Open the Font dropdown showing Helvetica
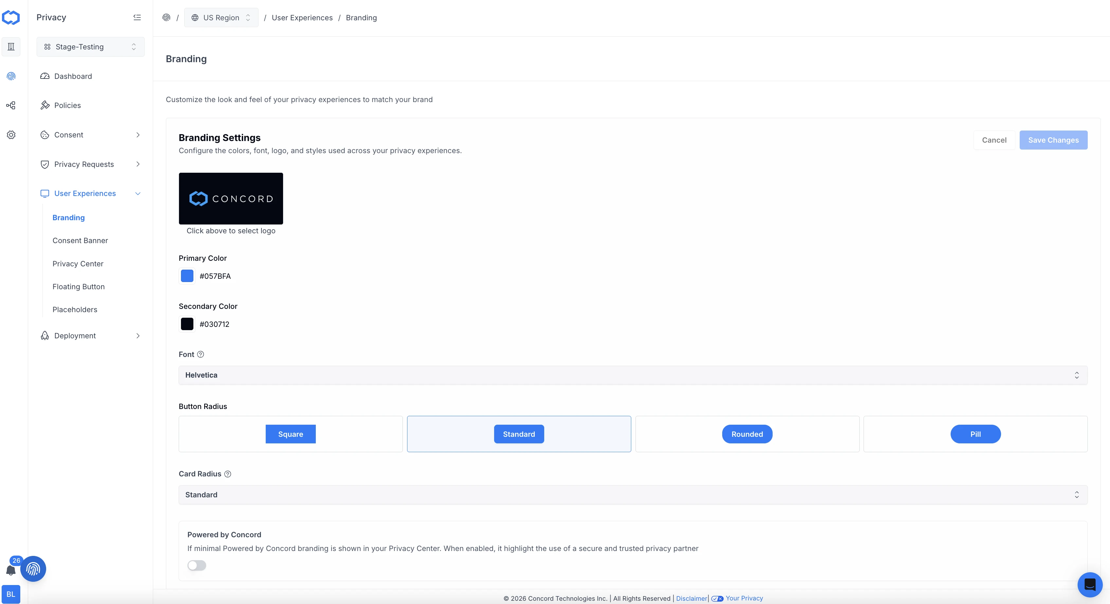The height and width of the screenshot is (604, 1110). (x=633, y=375)
